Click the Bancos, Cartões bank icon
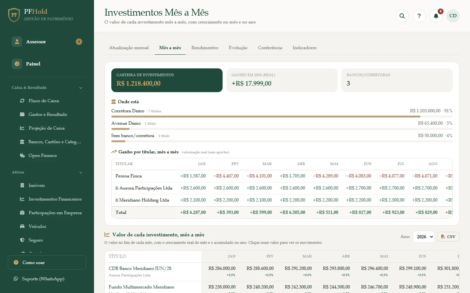Image resolution: width=470 pixels, height=293 pixels. point(22,142)
